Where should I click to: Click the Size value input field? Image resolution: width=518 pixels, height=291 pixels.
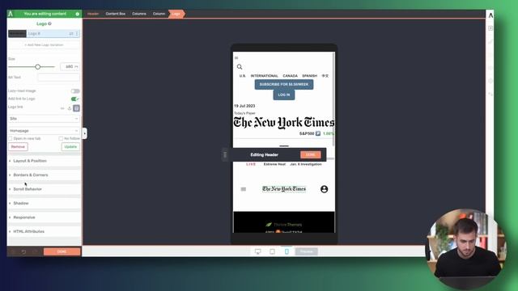tap(70, 66)
